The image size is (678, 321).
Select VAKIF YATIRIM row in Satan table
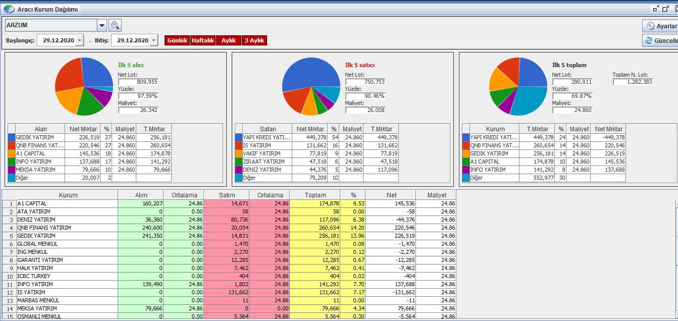[x=317, y=153]
